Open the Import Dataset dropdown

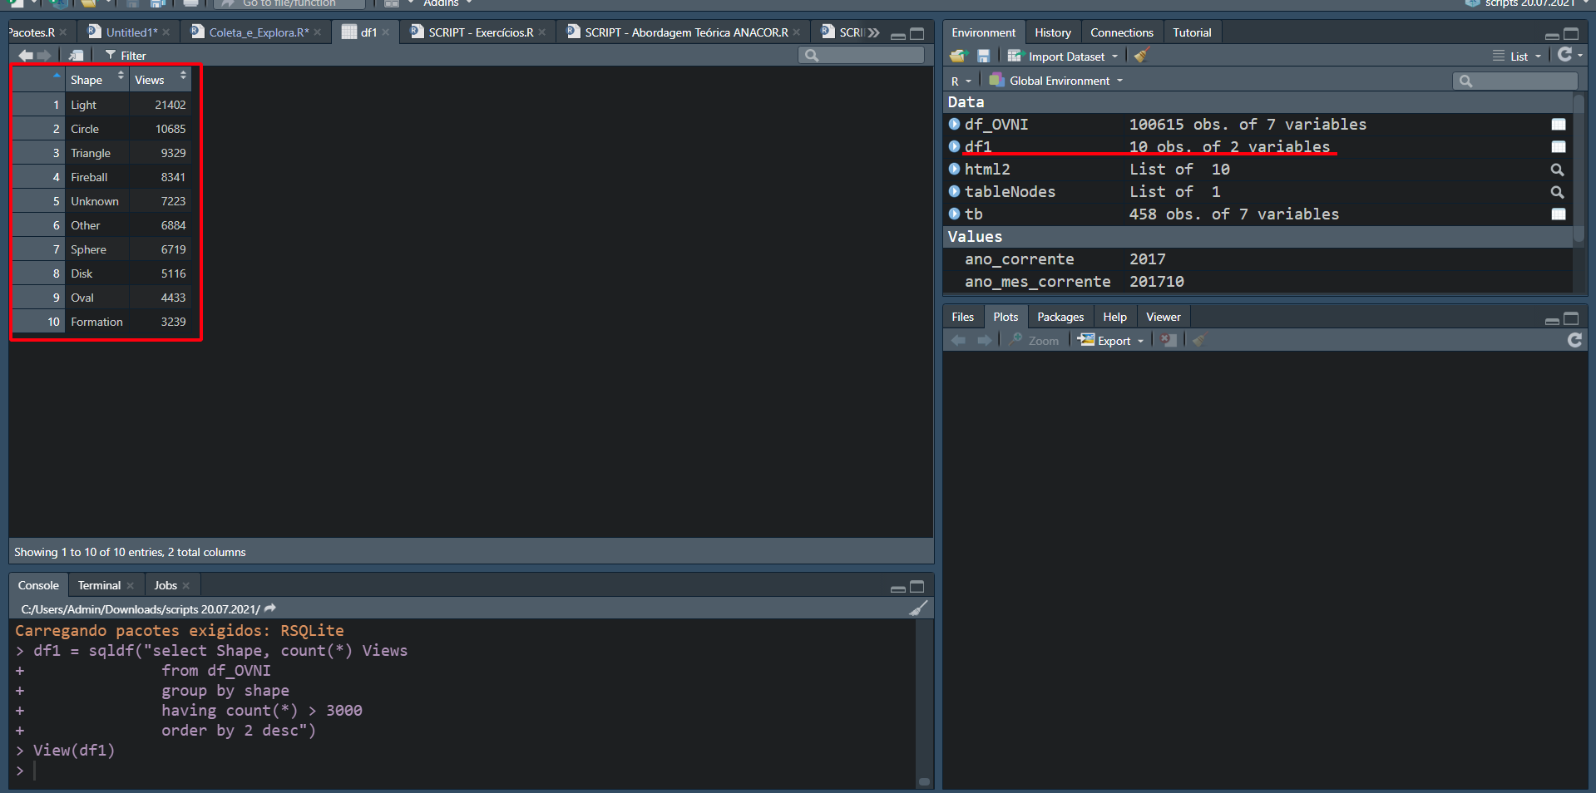[x=1063, y=57]
